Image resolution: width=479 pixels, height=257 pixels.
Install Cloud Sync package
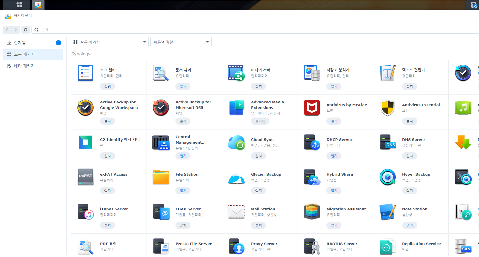(x=258, y=156)
